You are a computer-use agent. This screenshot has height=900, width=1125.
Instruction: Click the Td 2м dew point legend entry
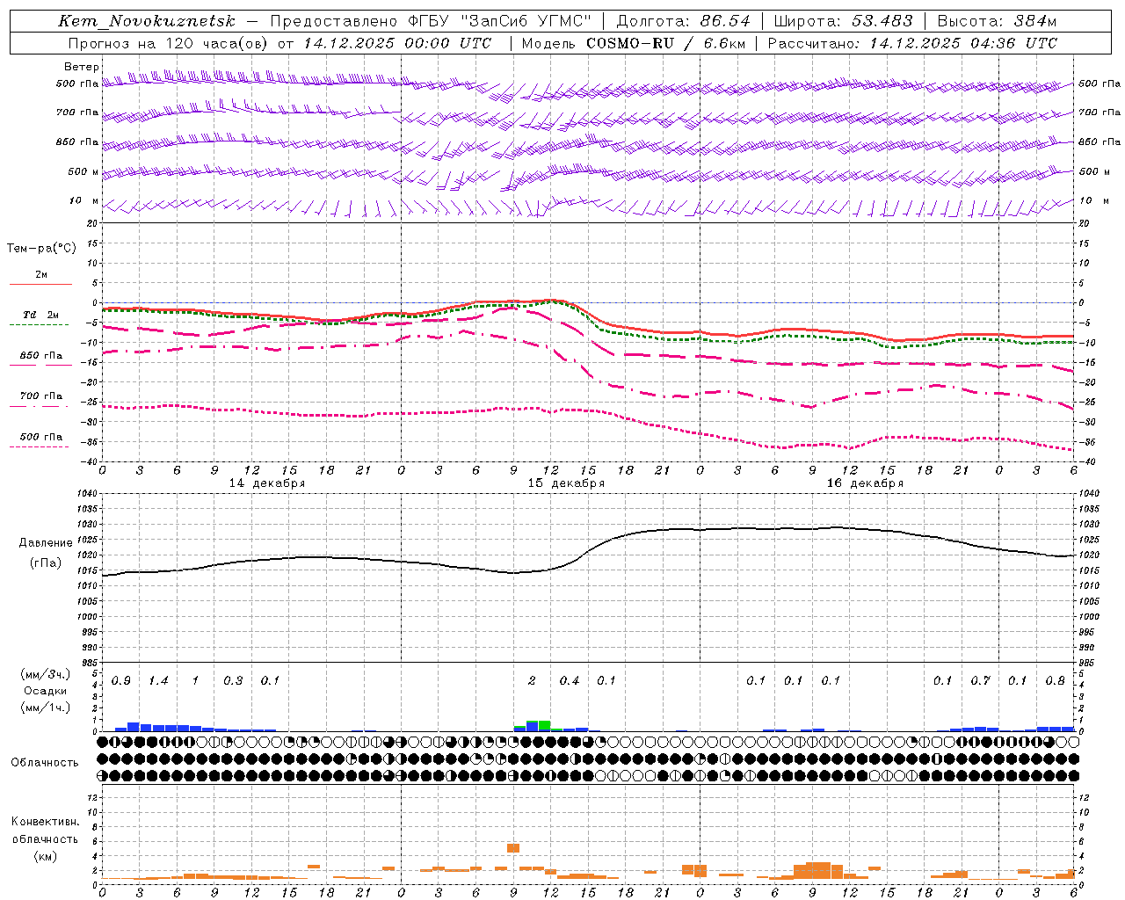(40, 315)
